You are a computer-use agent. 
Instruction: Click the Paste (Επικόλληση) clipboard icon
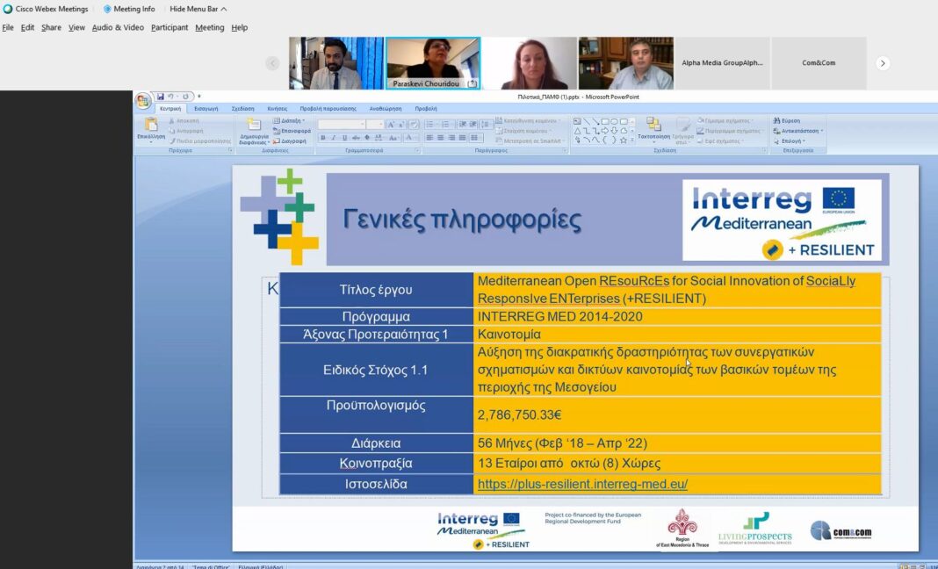pos(151,125)
